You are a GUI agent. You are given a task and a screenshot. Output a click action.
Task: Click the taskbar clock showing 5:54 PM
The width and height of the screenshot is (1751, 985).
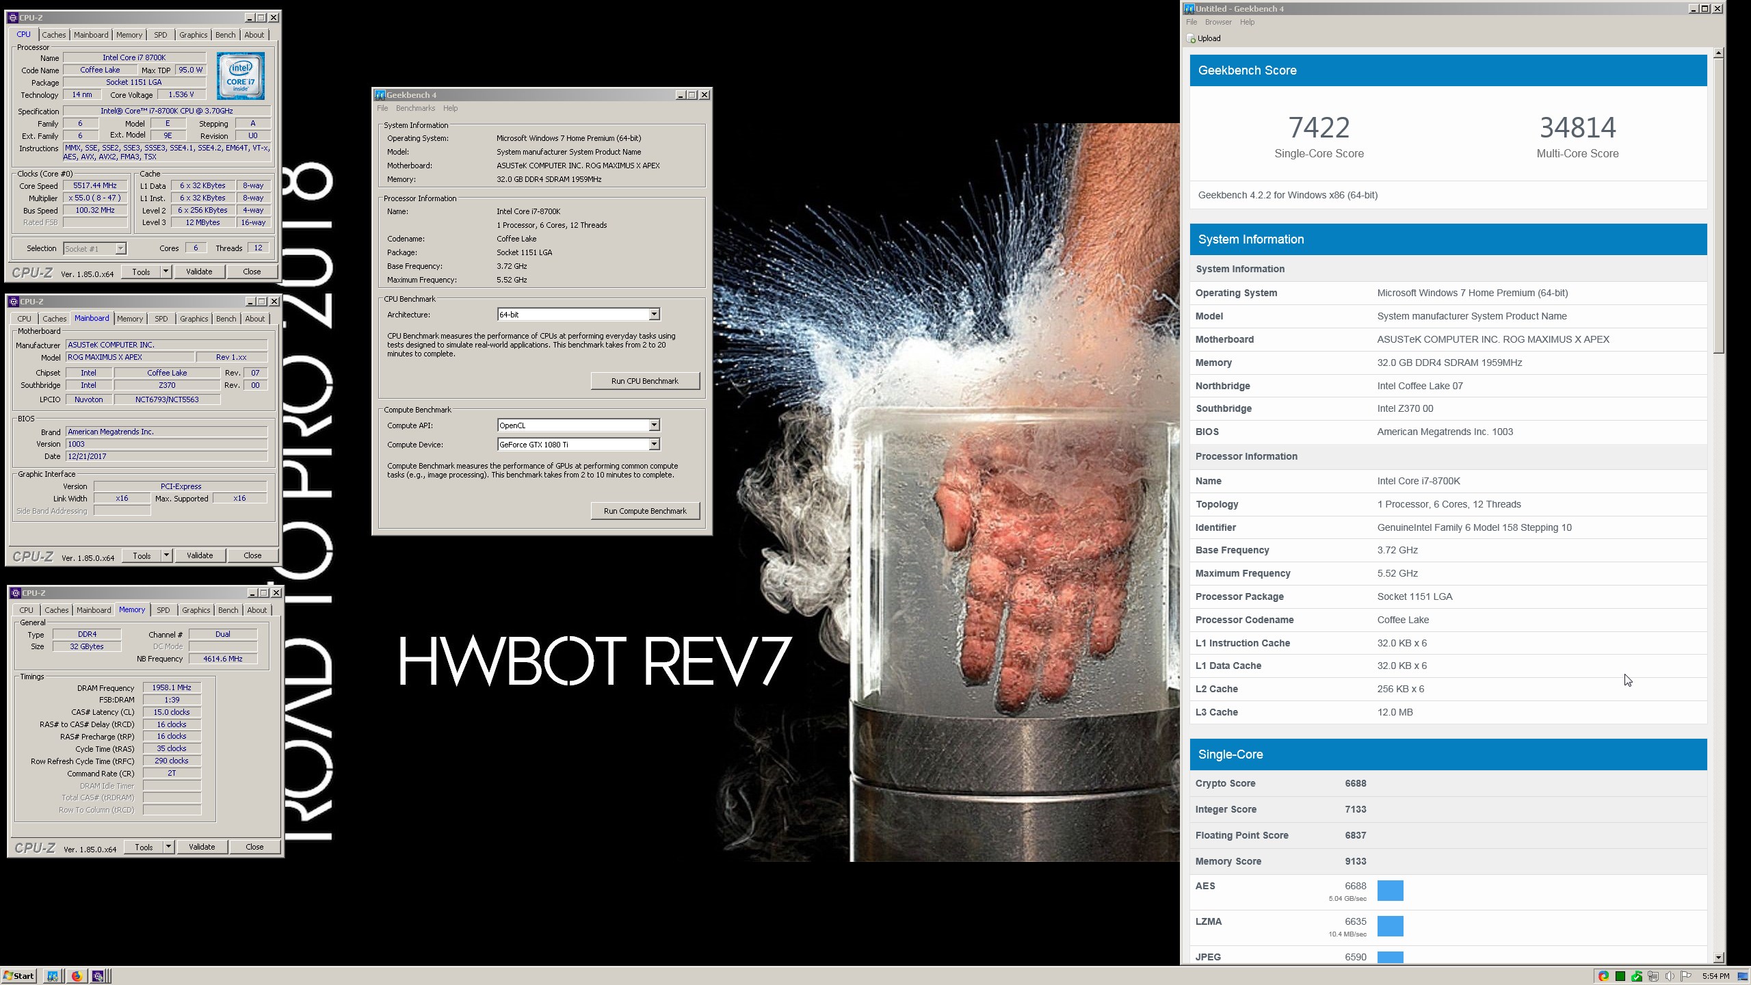[1715, 976]
